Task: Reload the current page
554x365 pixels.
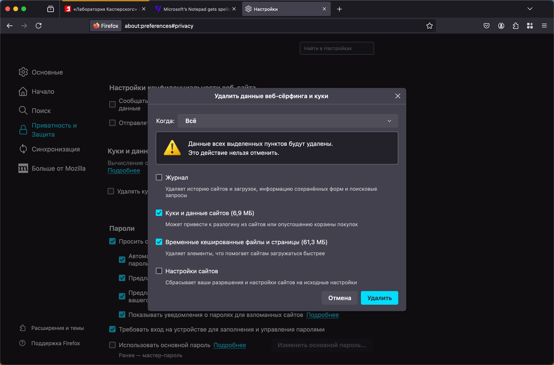Action: (38, 26)
